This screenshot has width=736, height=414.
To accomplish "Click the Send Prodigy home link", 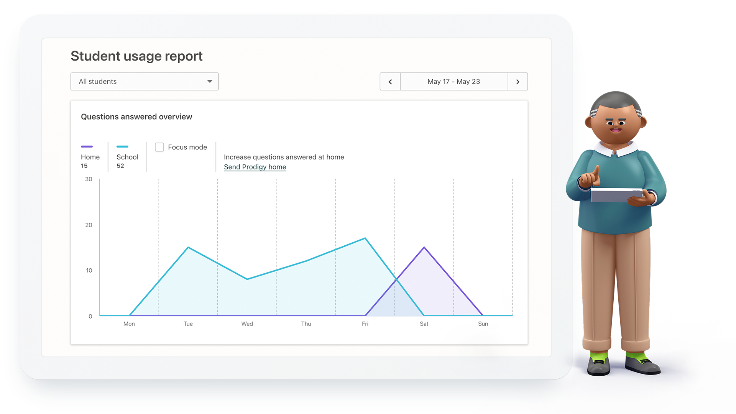I will [x=255, y=167].
